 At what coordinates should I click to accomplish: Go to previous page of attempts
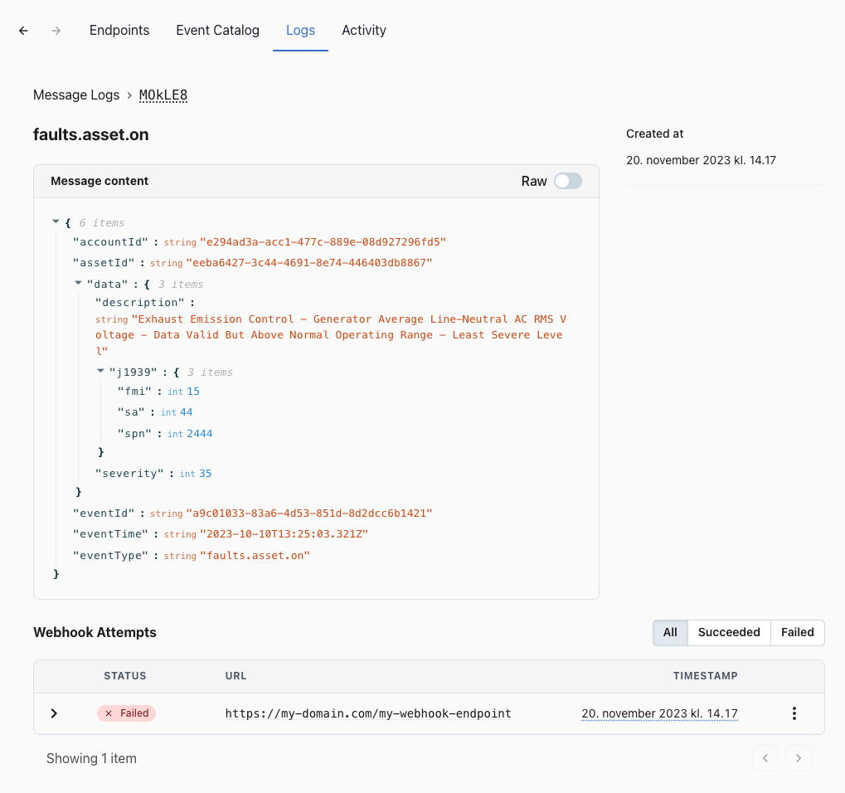point(765,758)
